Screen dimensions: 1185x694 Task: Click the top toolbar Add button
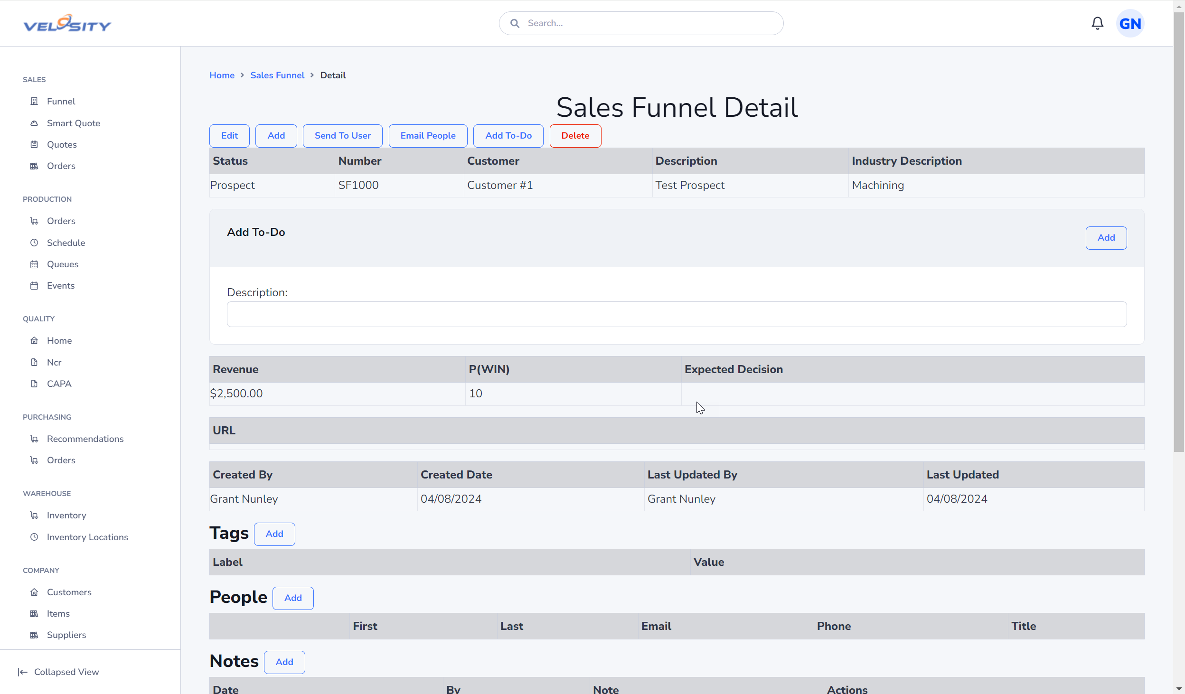pyautogui.click(x=276, y=136)
